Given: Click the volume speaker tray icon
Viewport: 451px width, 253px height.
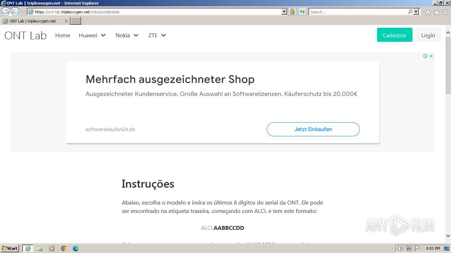Looking at the screenshot, I should pyautogui.click(x=401, y=248).
